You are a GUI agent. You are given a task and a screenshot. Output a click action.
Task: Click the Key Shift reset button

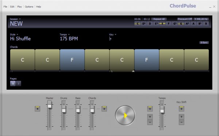coord(181,109)
